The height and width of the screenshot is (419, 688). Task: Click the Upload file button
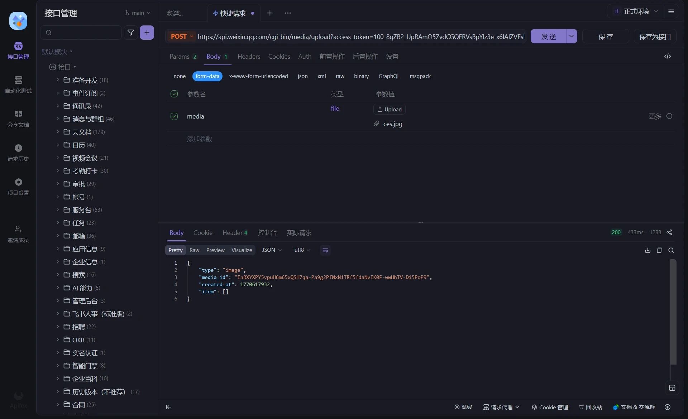click(x=390, y=110)
